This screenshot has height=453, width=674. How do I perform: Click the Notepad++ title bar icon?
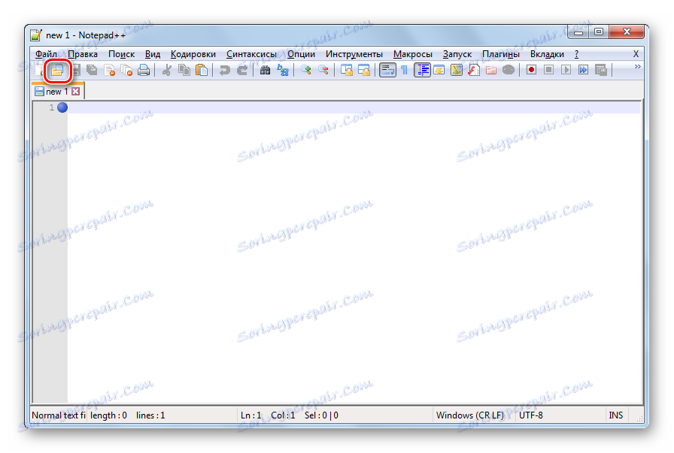pos(35,35)
